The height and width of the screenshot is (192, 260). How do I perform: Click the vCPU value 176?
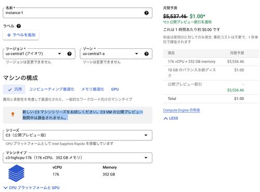(x=56, y=174)
